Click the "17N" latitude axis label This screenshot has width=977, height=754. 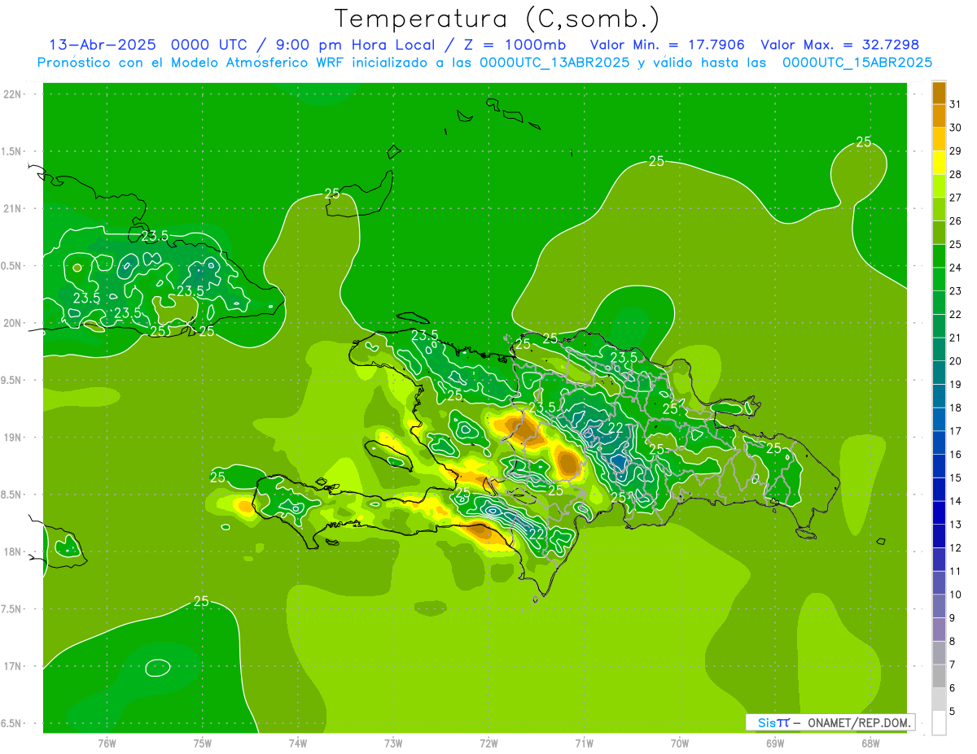tap(14, 666)
